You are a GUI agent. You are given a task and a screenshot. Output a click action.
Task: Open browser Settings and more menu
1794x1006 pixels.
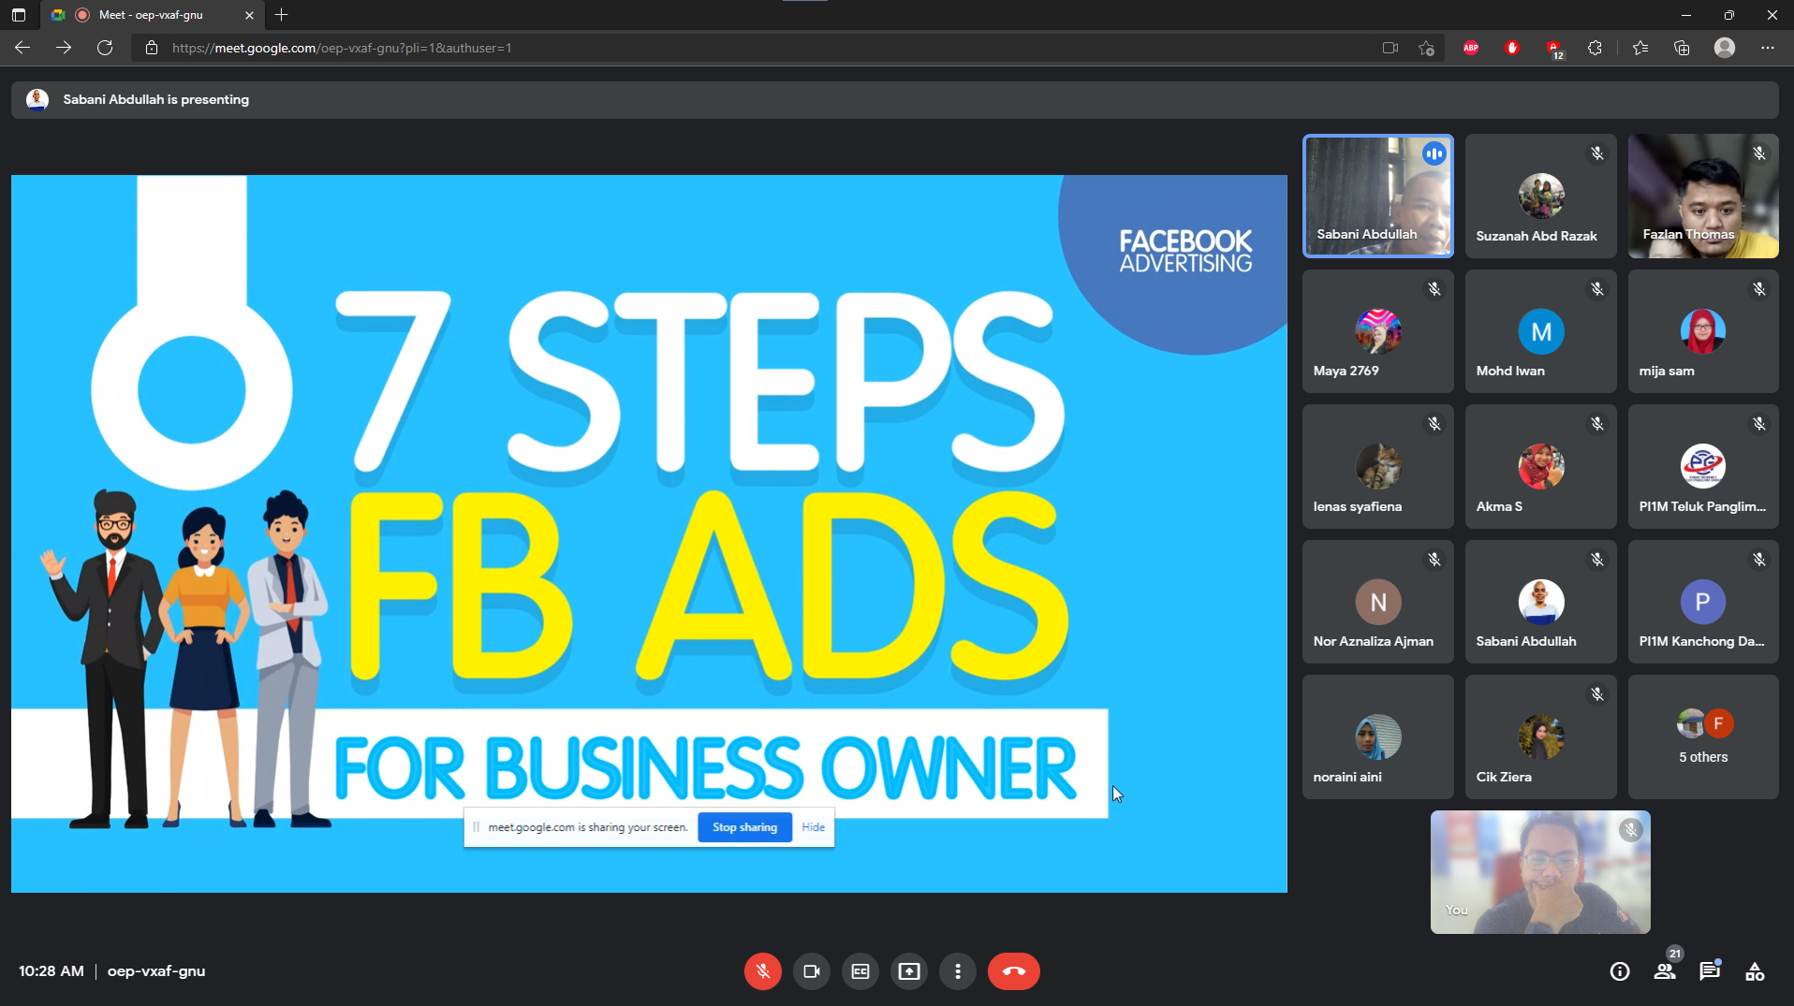pyautogui.click(x=1767, y=48)
